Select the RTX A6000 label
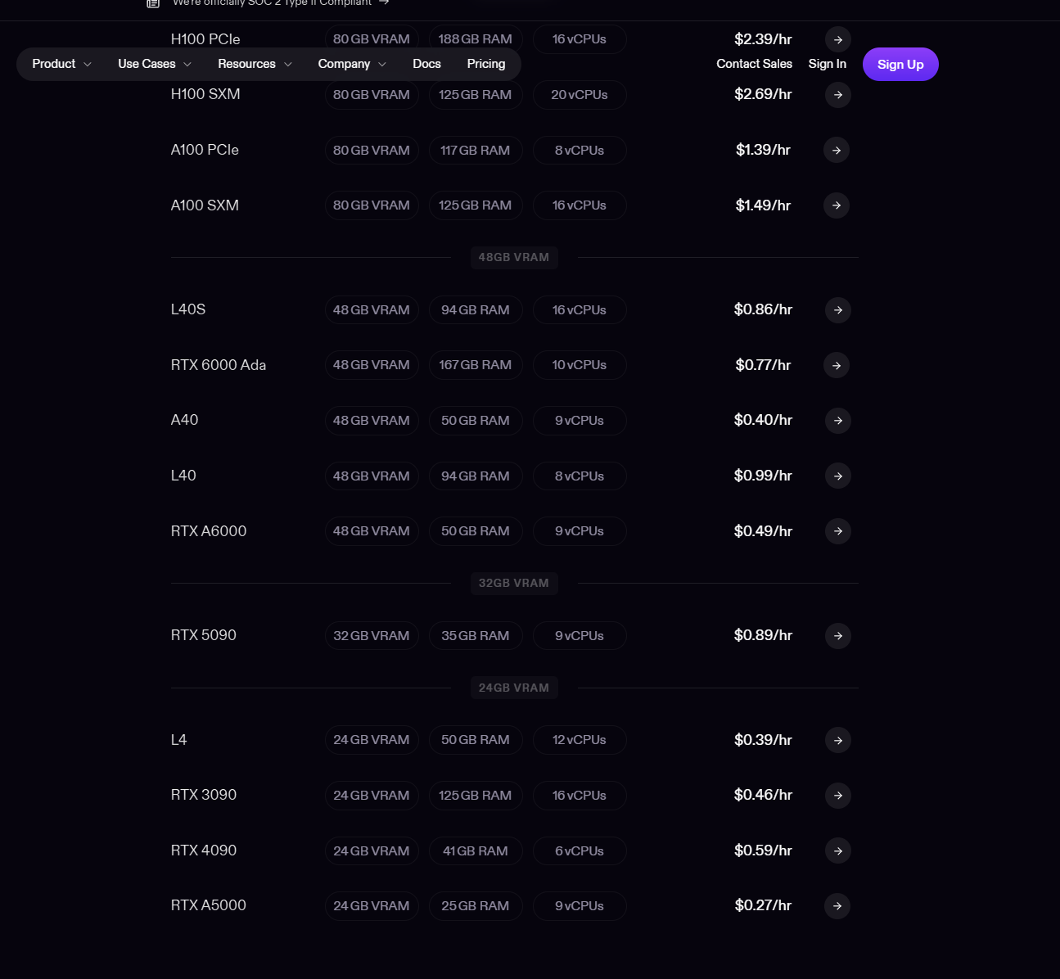Viewport: 1060px width, 979px height. click(x=209, y=531)
